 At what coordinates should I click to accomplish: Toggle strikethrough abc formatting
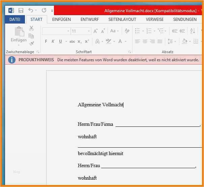[72, 41]
